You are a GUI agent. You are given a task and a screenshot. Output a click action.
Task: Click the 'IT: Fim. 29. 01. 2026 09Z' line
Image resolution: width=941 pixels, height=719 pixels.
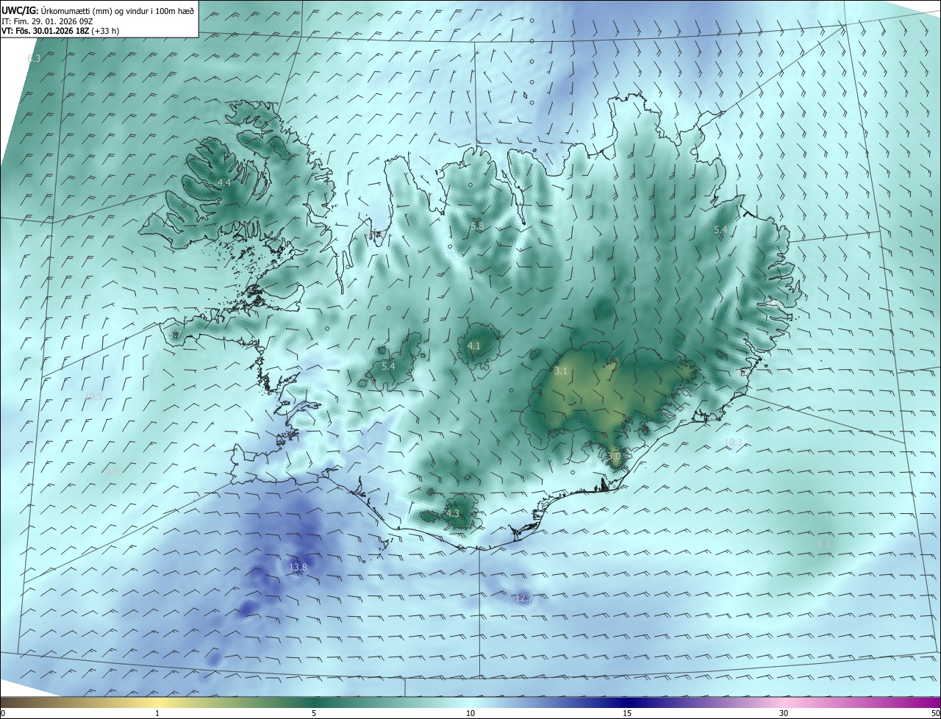pos(46,21)
